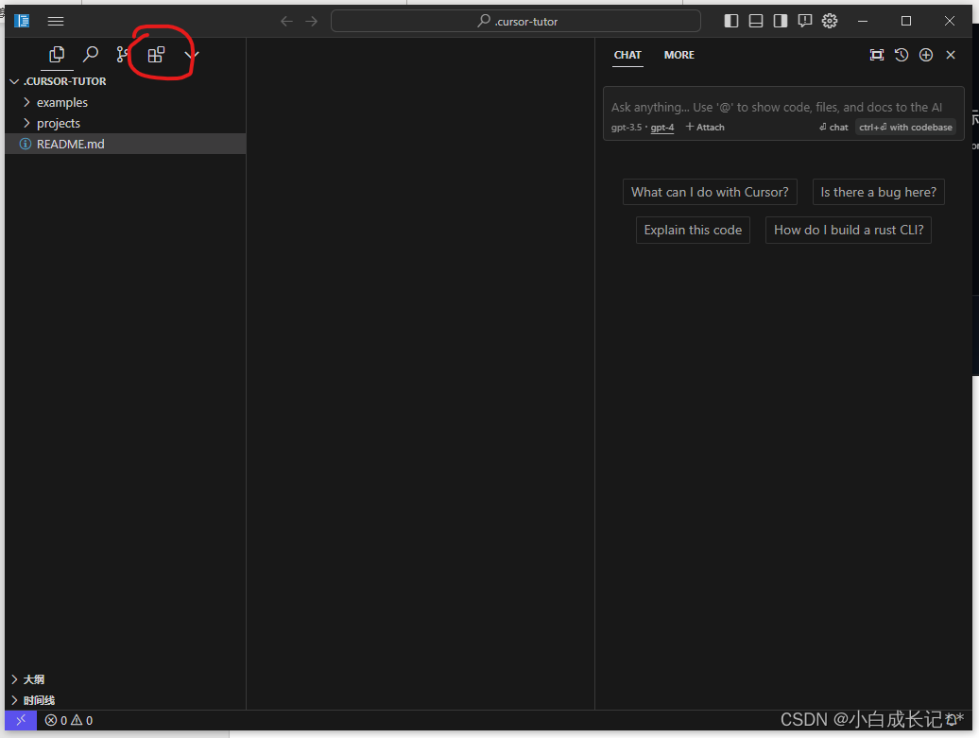The width and height of the screenshot is (979, 738).
Task: Open previous chats history icon
Action: tap(901, 55)
